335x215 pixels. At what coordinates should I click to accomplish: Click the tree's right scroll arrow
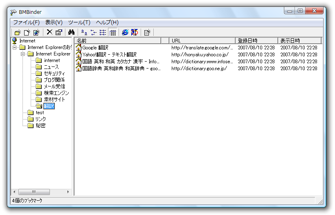pyautogui.click(x=68, y=192)
